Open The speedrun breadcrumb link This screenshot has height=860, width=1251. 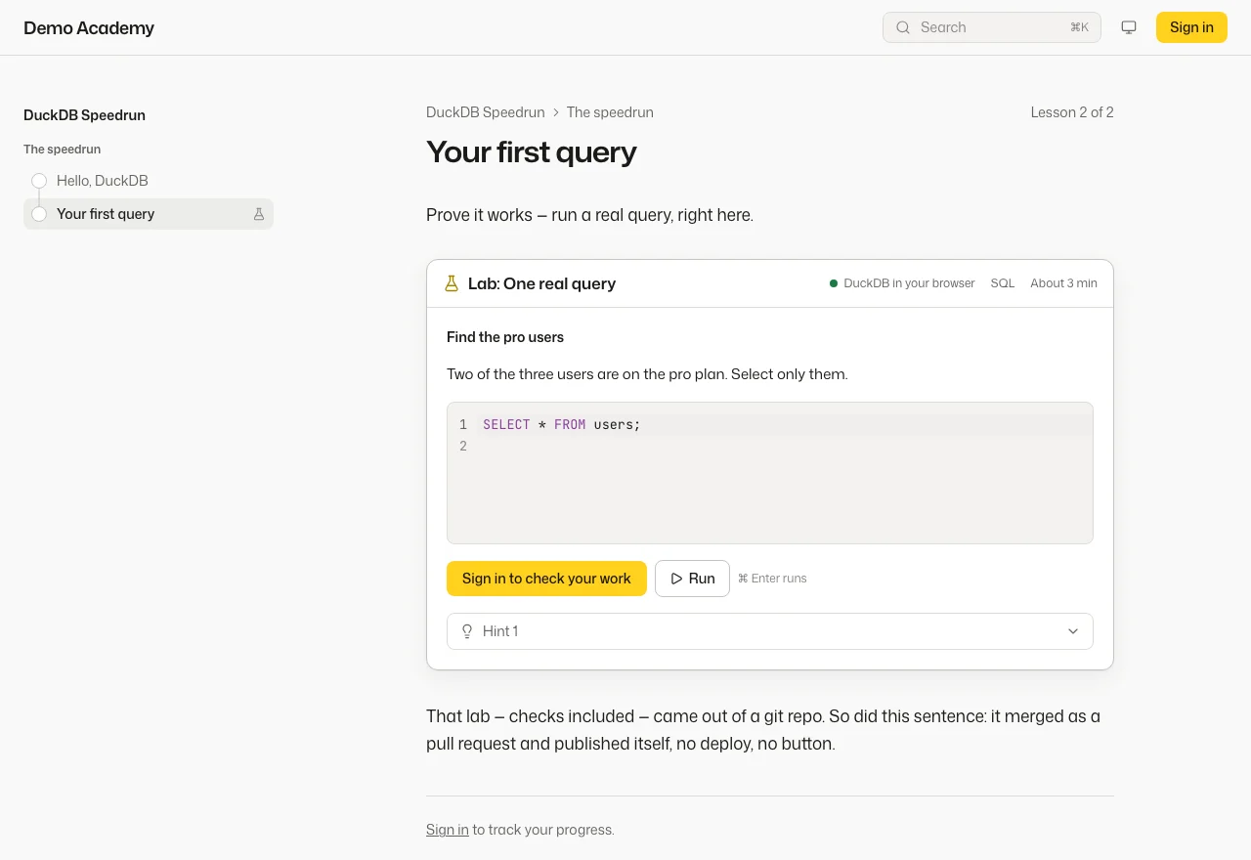coord(610,112)
